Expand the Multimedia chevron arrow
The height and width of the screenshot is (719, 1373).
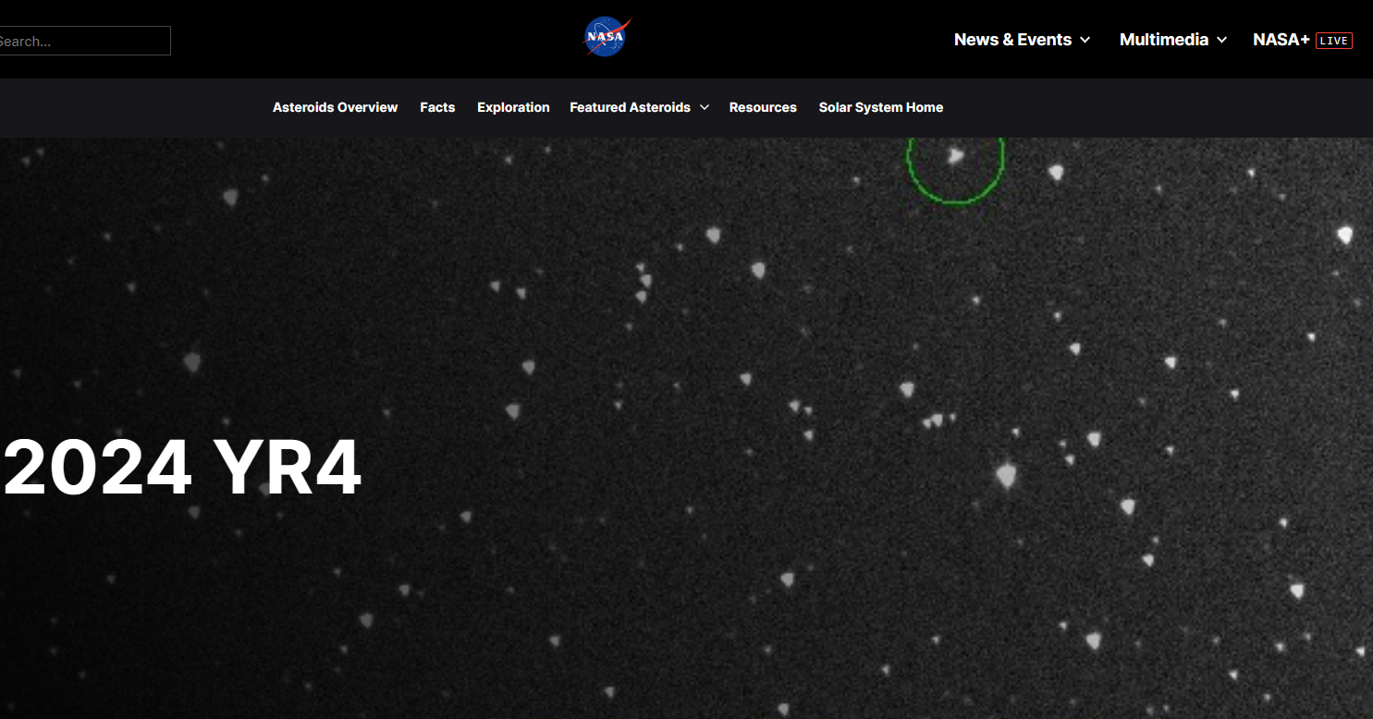[x=1221, y=40]
